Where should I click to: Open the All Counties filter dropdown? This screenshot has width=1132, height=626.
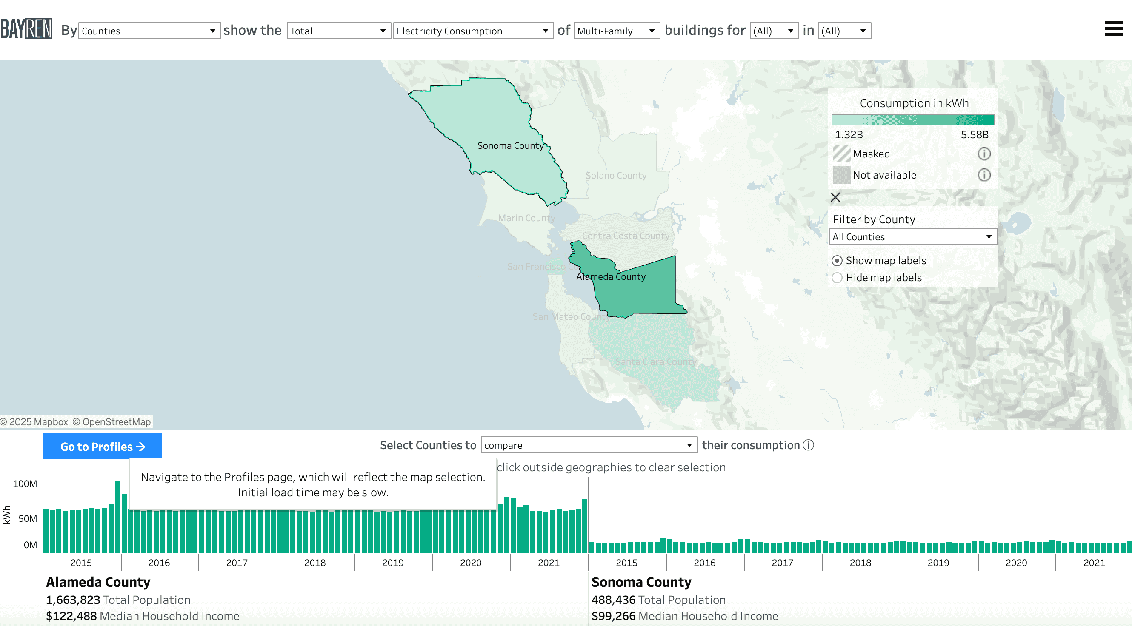point(913,236)
